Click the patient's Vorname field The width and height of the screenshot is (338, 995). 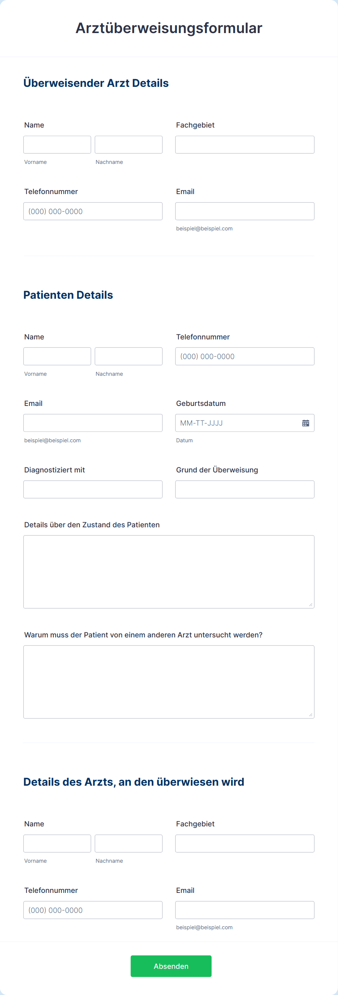(x=57, y=356)
